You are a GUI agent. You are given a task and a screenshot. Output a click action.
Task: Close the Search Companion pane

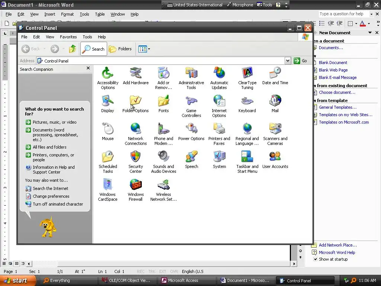pyautogui.click(x=88, y=68)
